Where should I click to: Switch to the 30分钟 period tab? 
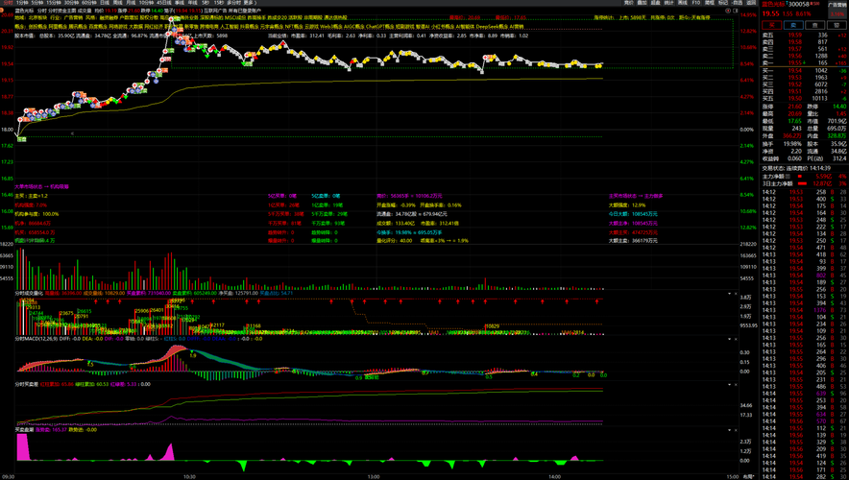click(71, 3)
